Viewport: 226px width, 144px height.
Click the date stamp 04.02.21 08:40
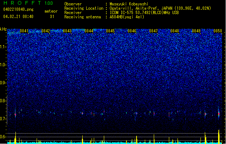(18, 17)
